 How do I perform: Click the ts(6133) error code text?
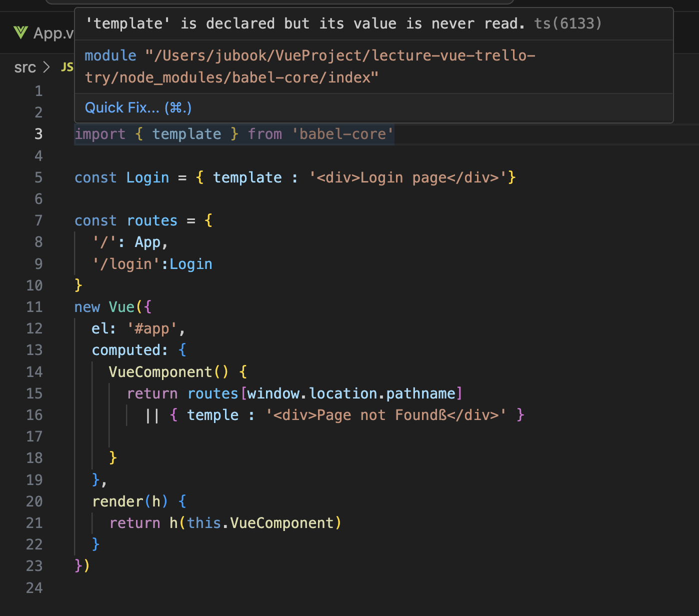568,23
